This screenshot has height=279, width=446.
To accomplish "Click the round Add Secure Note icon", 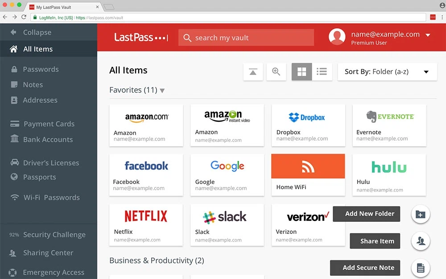I will (x=421, y=267).
